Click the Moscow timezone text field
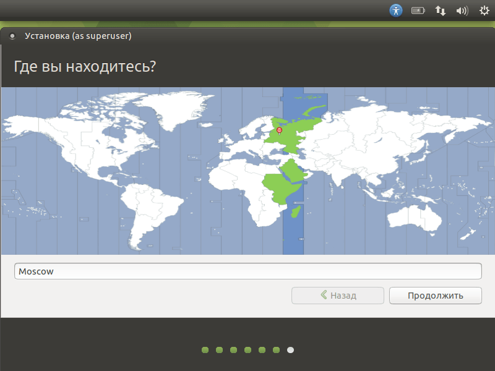This screenshot has height=371, width=495. pos(247,271)
